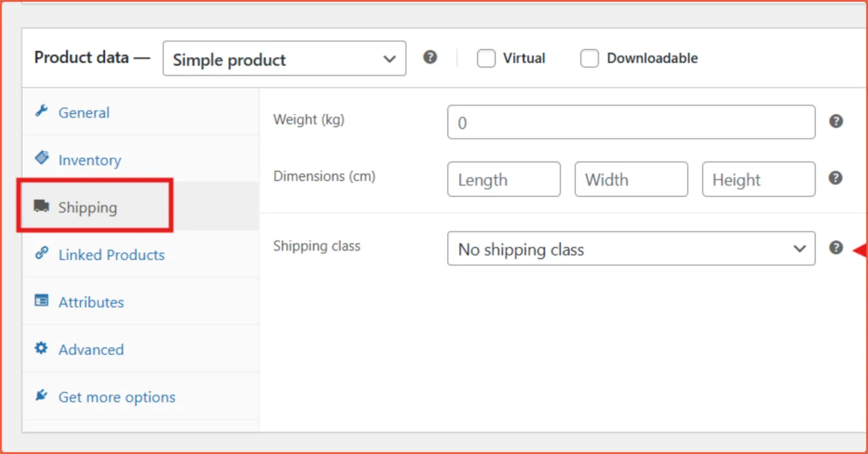Image resolution: width=868 pixels, height=454 pixels.
Task: Open the Linked Products section
Action: coord(111,255)
